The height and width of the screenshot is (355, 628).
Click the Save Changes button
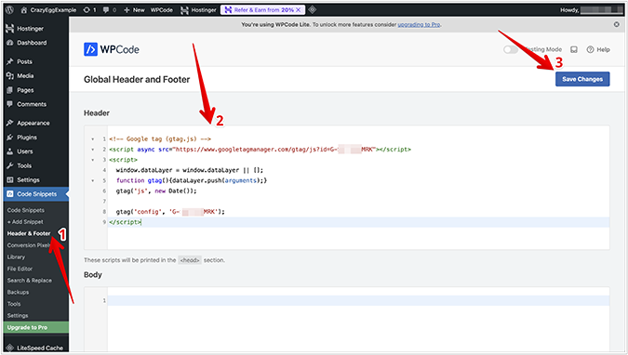582,79
